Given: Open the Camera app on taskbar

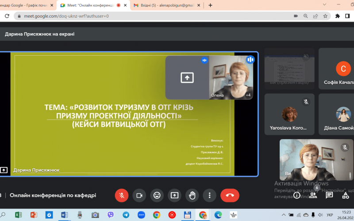Looking at the screenshot, I should (x=95, y=215).
